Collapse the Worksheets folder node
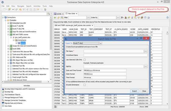Screen dimensions: 171x111 click(x=14, y=40)
